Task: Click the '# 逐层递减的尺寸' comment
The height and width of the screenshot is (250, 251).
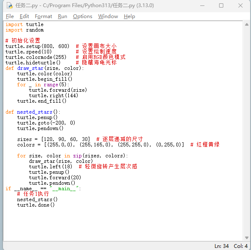Action: (120, 139)
